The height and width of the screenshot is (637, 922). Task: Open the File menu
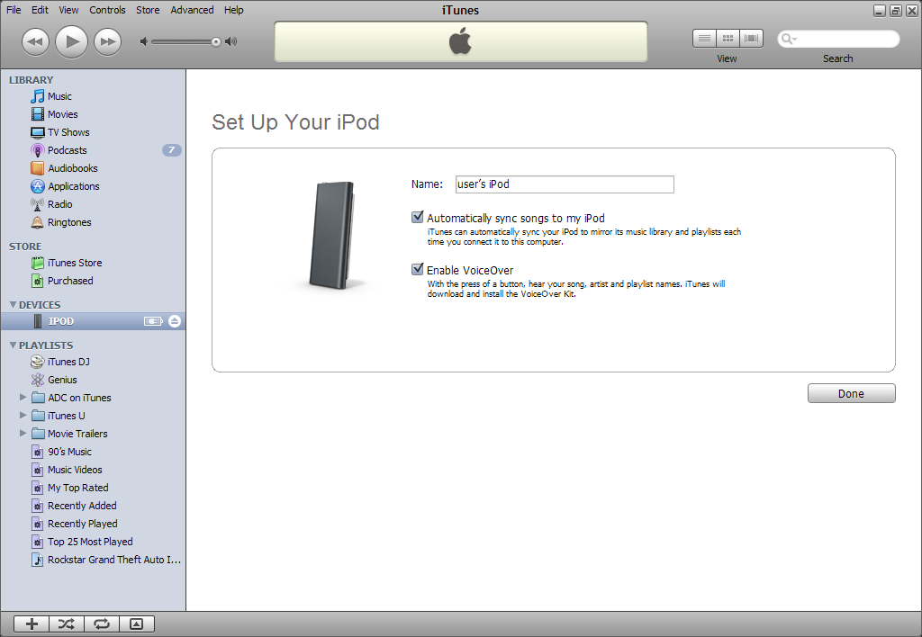[14, 10]
